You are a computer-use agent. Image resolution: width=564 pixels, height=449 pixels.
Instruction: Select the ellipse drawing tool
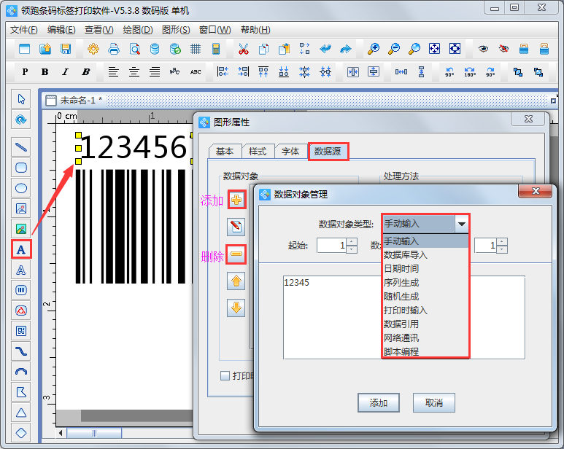coord(21,188)
